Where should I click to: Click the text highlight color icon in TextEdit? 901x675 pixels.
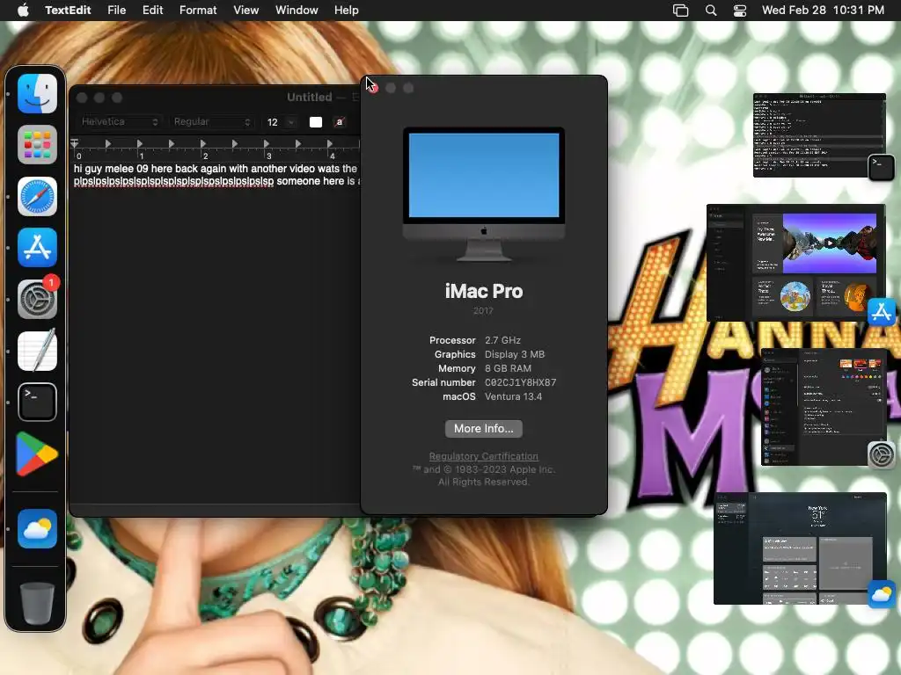340,121
